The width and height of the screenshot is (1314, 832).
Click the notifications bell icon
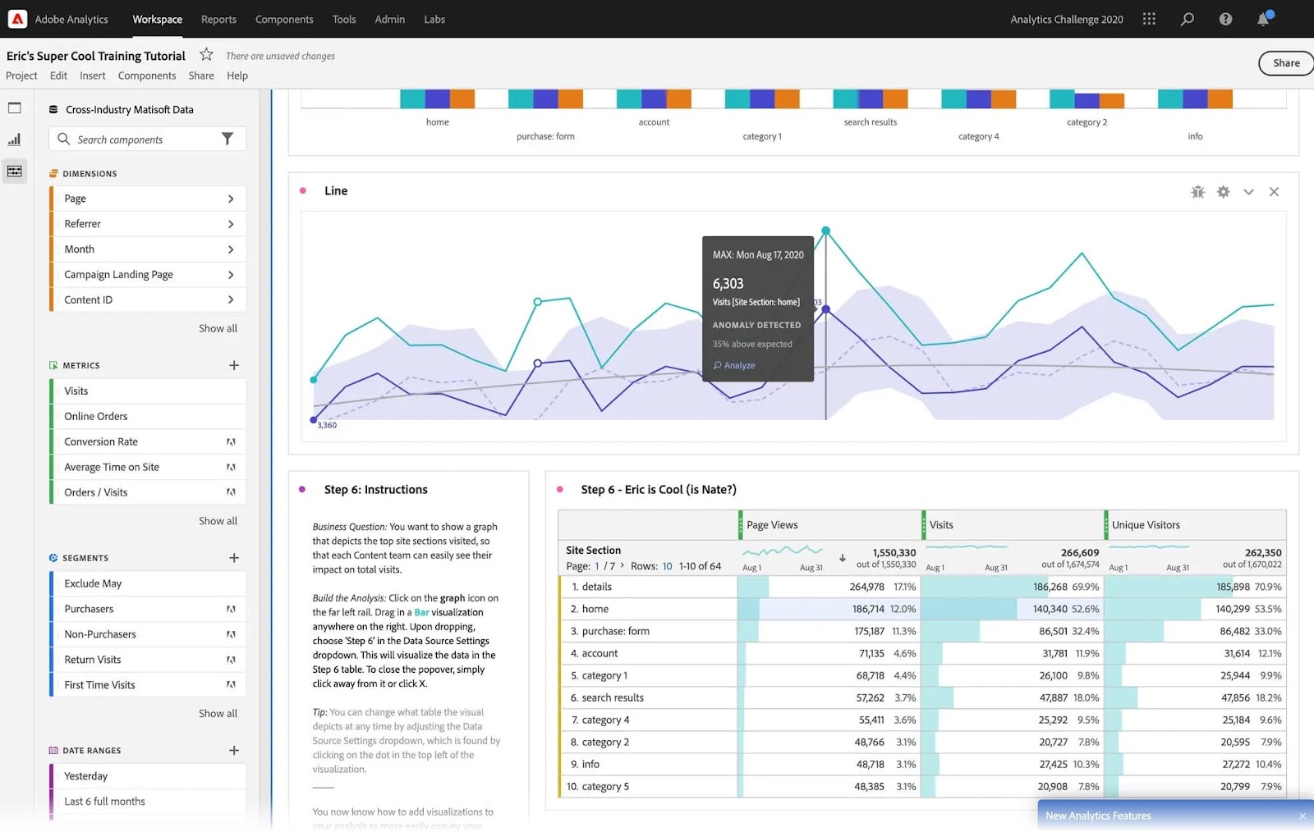(x=1262, y=19)
